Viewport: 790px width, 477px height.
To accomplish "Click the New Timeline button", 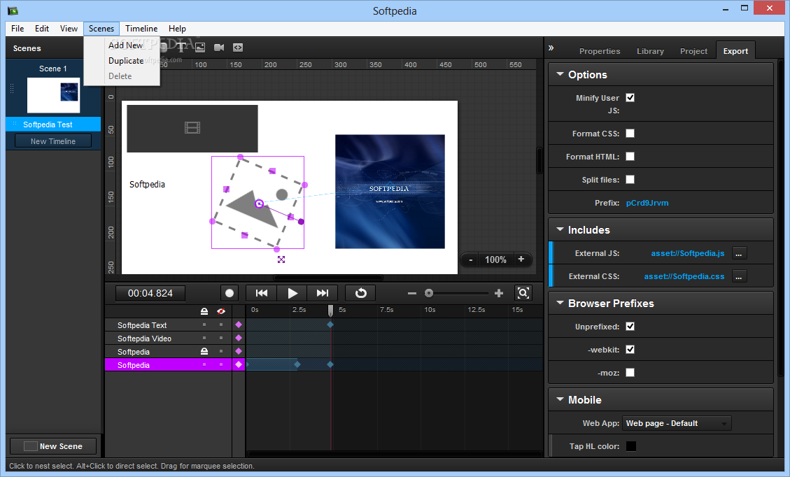I will 53,141.
